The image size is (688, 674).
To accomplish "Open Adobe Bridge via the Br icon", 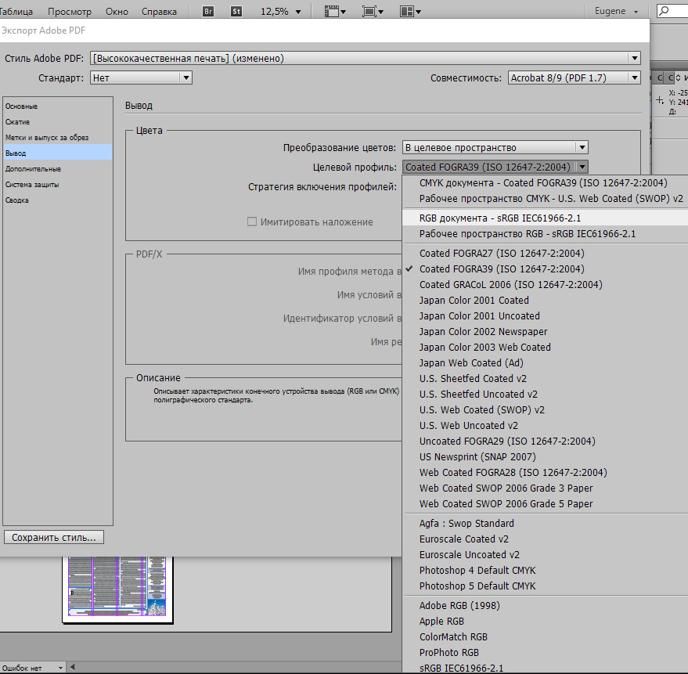I will pyautogui.click(x=208, y=12).
